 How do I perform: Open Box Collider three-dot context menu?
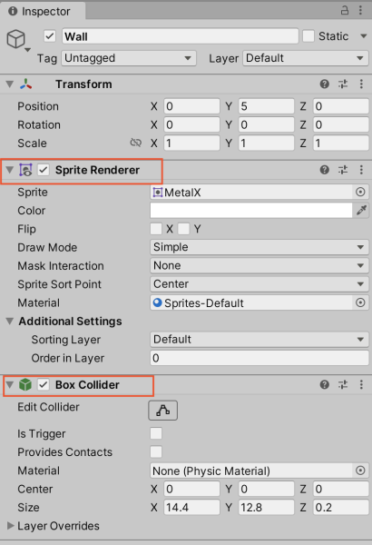[x=361, y=384]
